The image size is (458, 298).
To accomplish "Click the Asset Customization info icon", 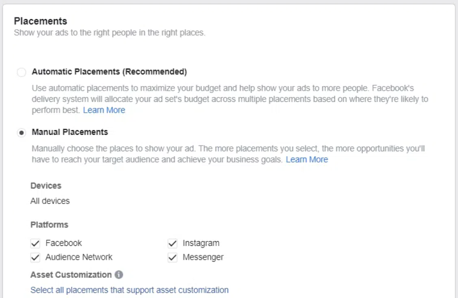I will pos(119,275).
